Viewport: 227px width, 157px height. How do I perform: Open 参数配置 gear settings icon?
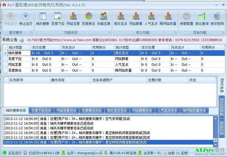[x=186, y=16]
